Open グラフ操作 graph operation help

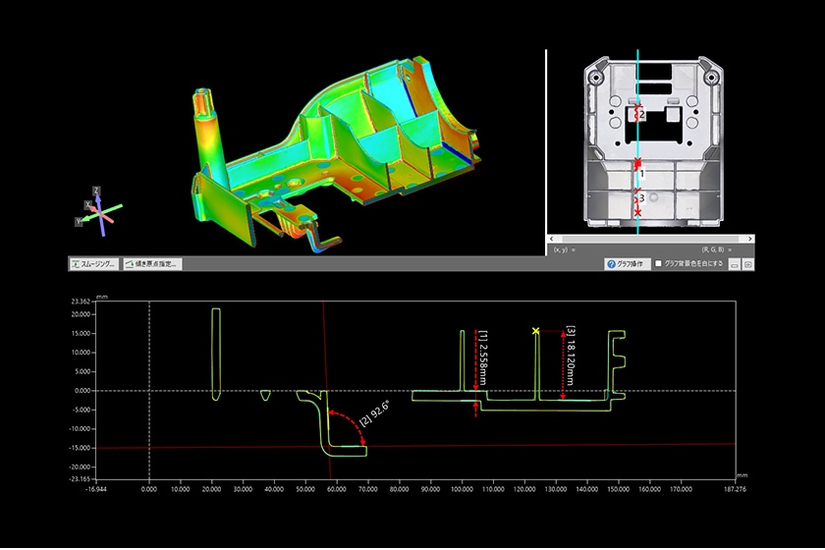pyautogui.click(x=626, y=264)
